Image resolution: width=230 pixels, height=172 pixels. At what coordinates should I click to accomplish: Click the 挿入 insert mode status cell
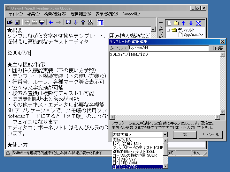coord(196,153)
